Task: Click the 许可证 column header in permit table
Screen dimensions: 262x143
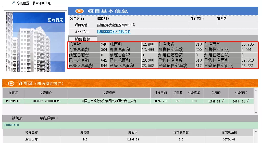Action: click(13, 93)
